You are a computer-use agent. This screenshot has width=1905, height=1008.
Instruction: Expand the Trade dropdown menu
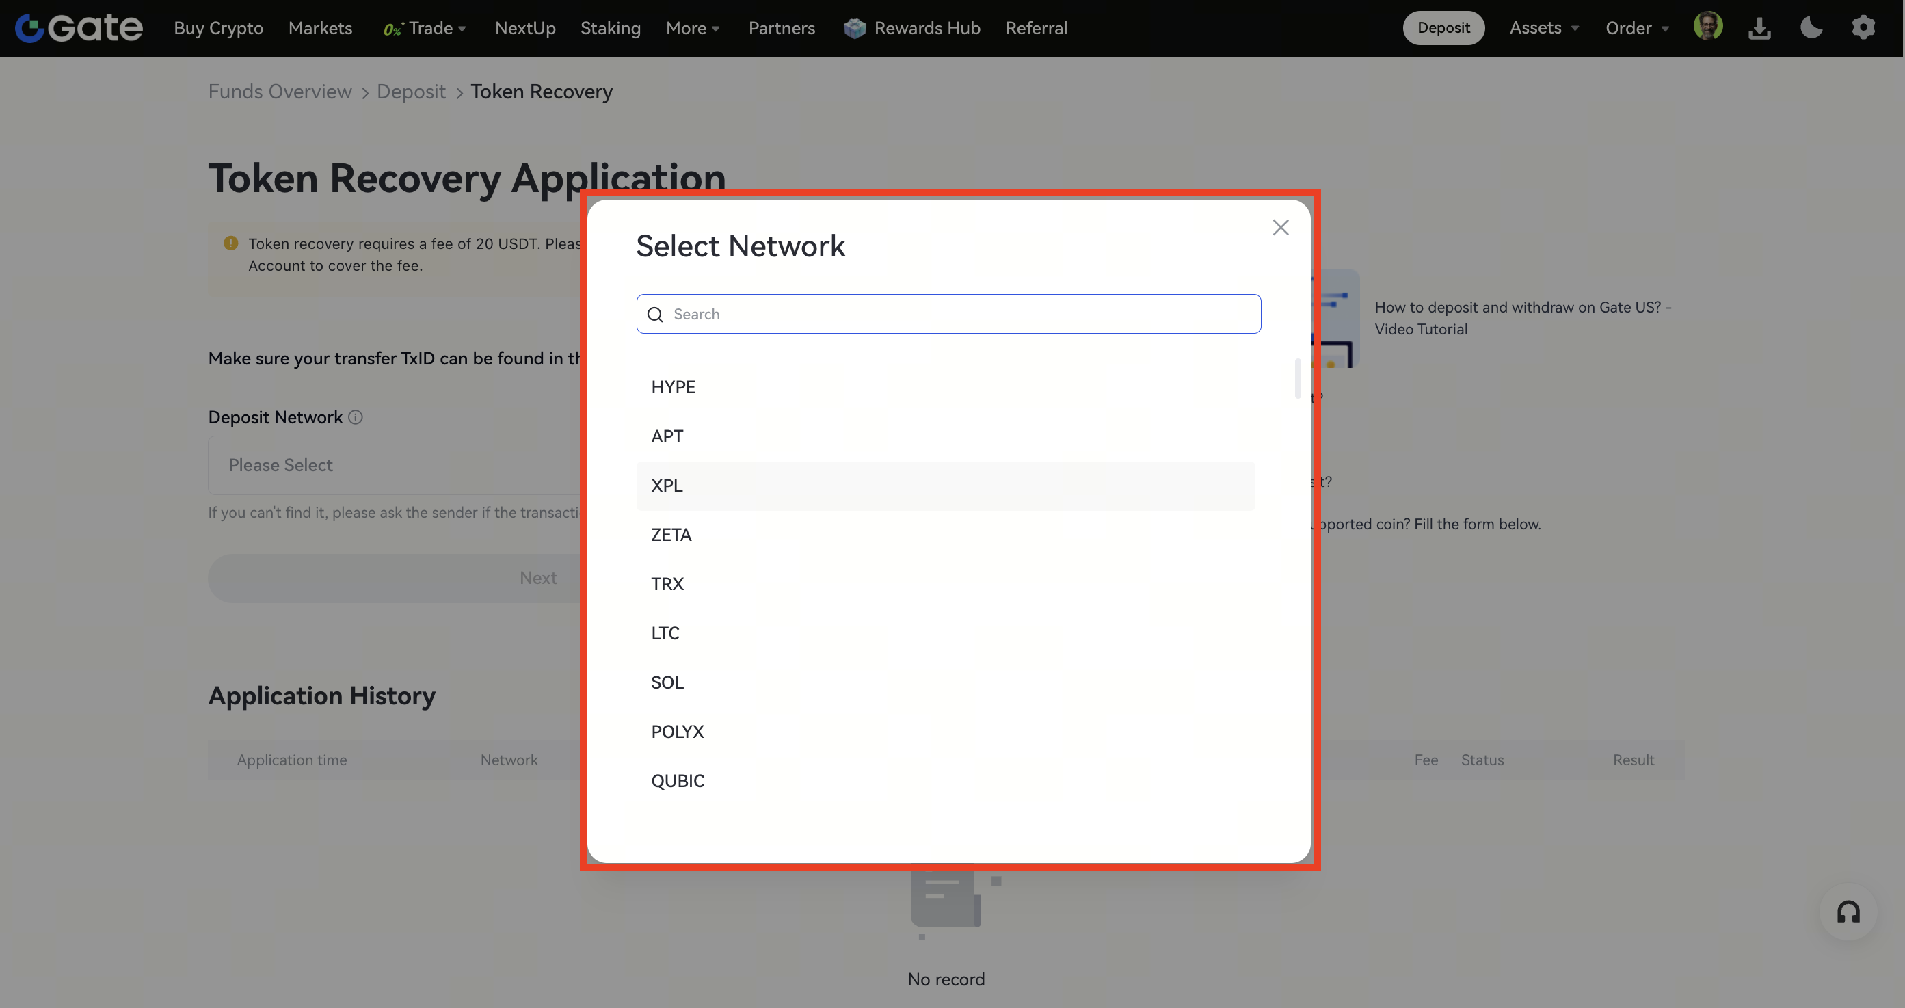click(x=431, y=28)
